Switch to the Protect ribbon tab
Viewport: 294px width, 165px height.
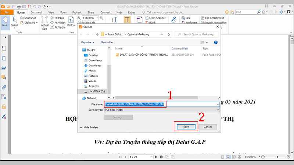click(77, 12)
